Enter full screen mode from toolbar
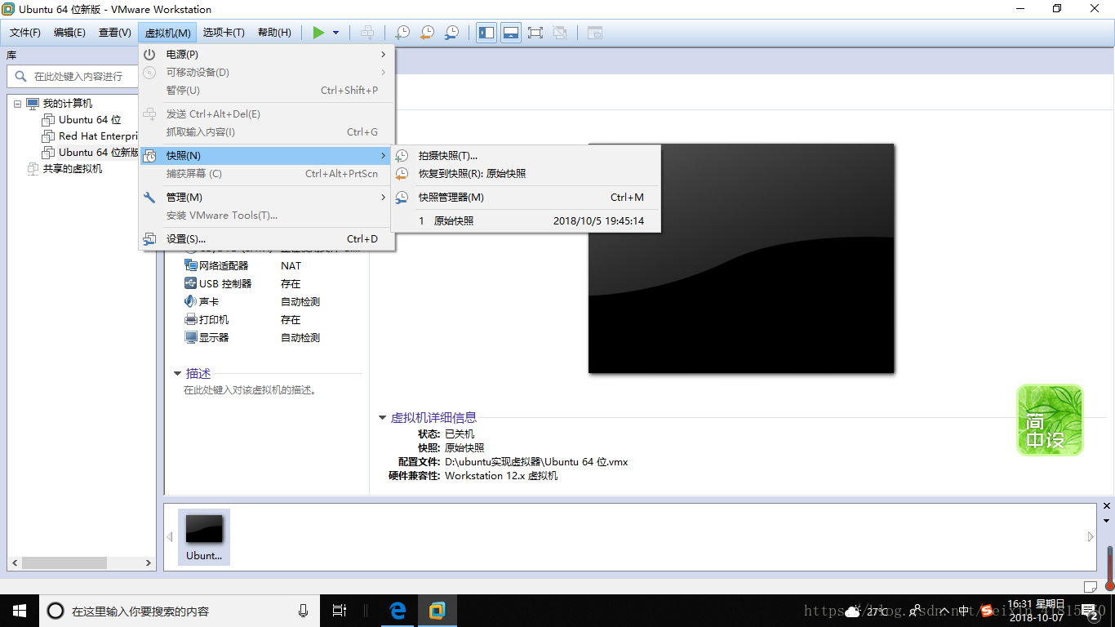 [x=535, y=33]
